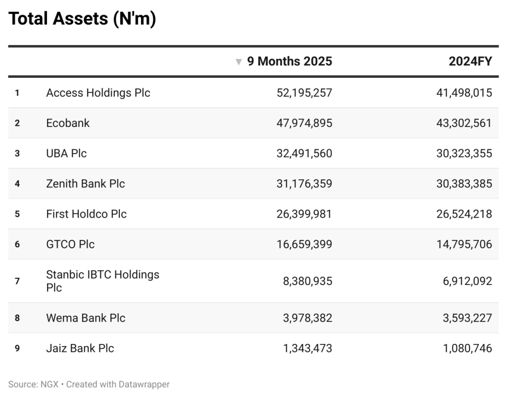Click the sort arrow beside 9 Months 2025
507x398 pixels.
click(239, 62)
